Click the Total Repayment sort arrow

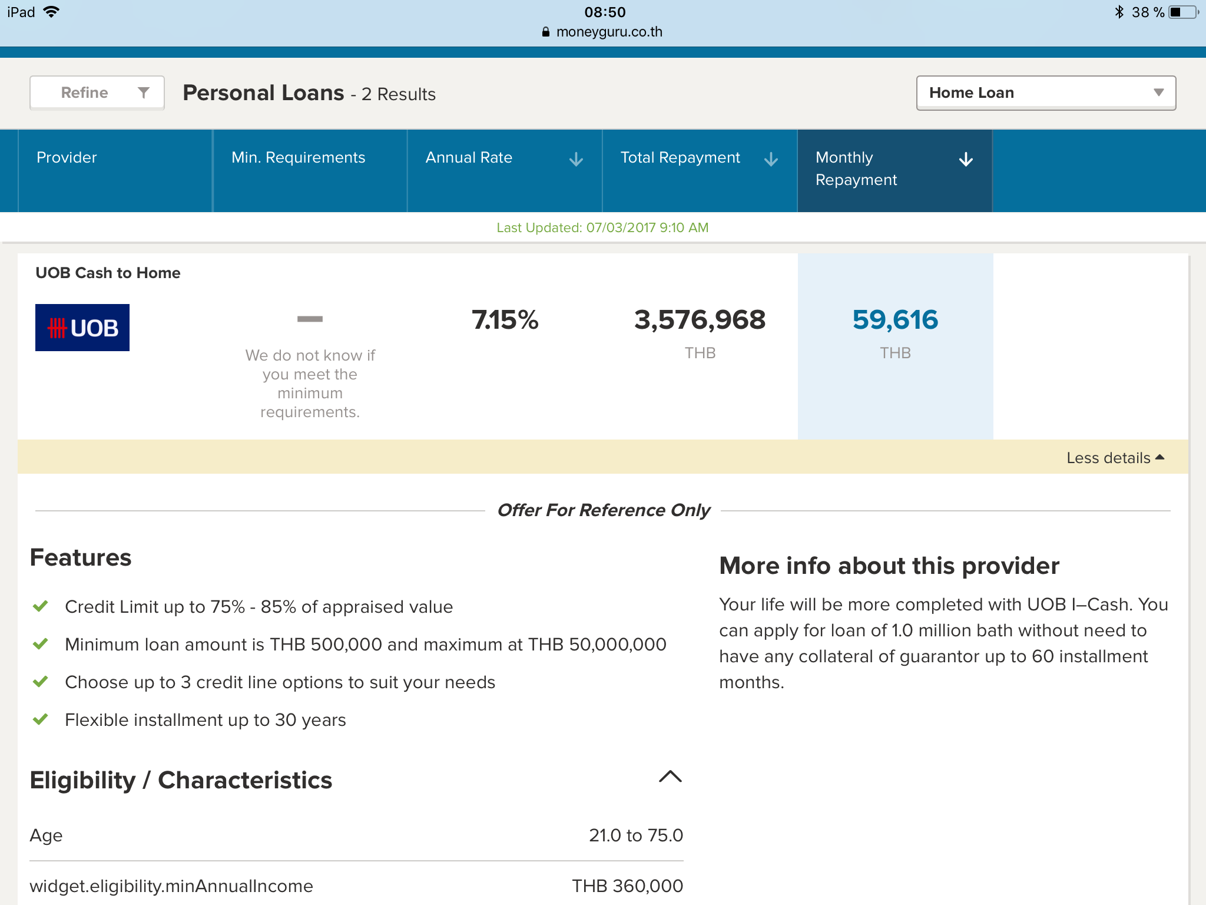(771, 159)
